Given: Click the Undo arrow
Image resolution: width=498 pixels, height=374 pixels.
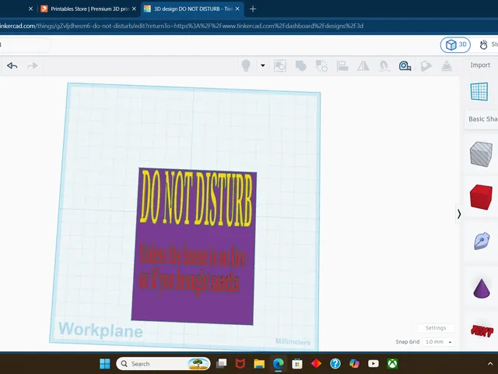Looking at the screenshot, I should click(12, 65).
